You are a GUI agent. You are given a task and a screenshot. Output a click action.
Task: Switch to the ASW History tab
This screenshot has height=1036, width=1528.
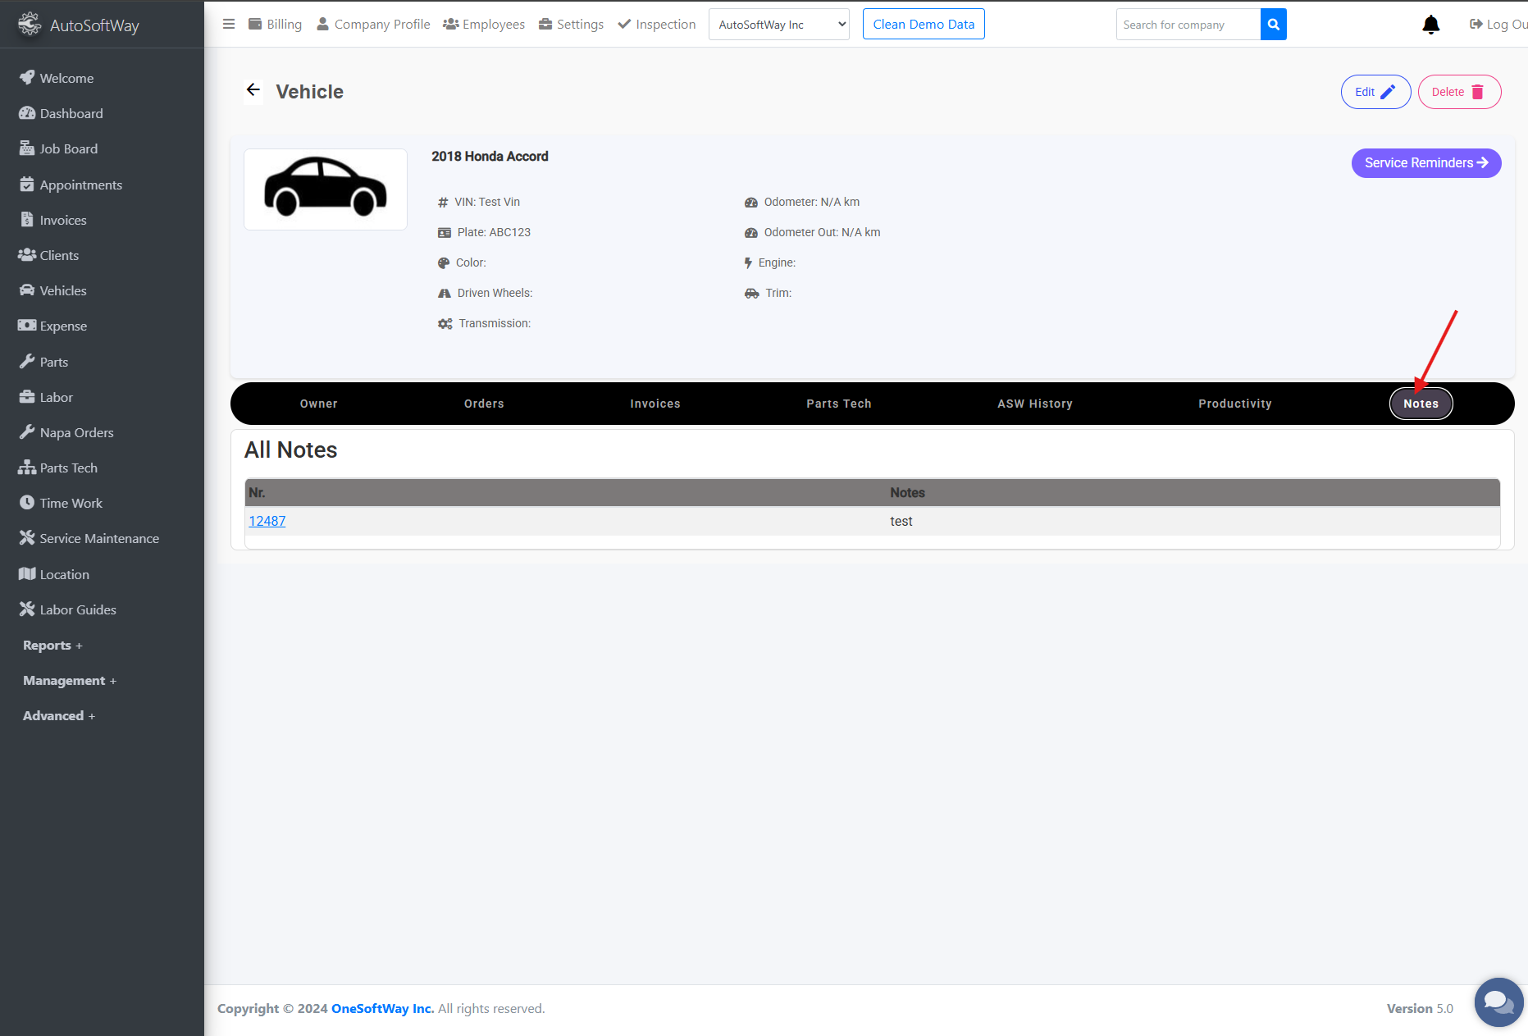click(x=1034, y=404)
